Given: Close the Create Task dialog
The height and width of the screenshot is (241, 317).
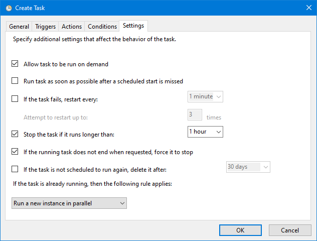Looking at the screenshot, I should point(307,8).
